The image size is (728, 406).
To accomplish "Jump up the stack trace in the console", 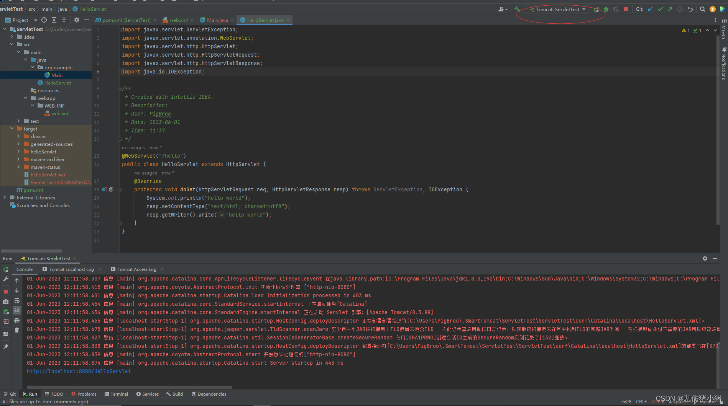I will tap(17, 280).
